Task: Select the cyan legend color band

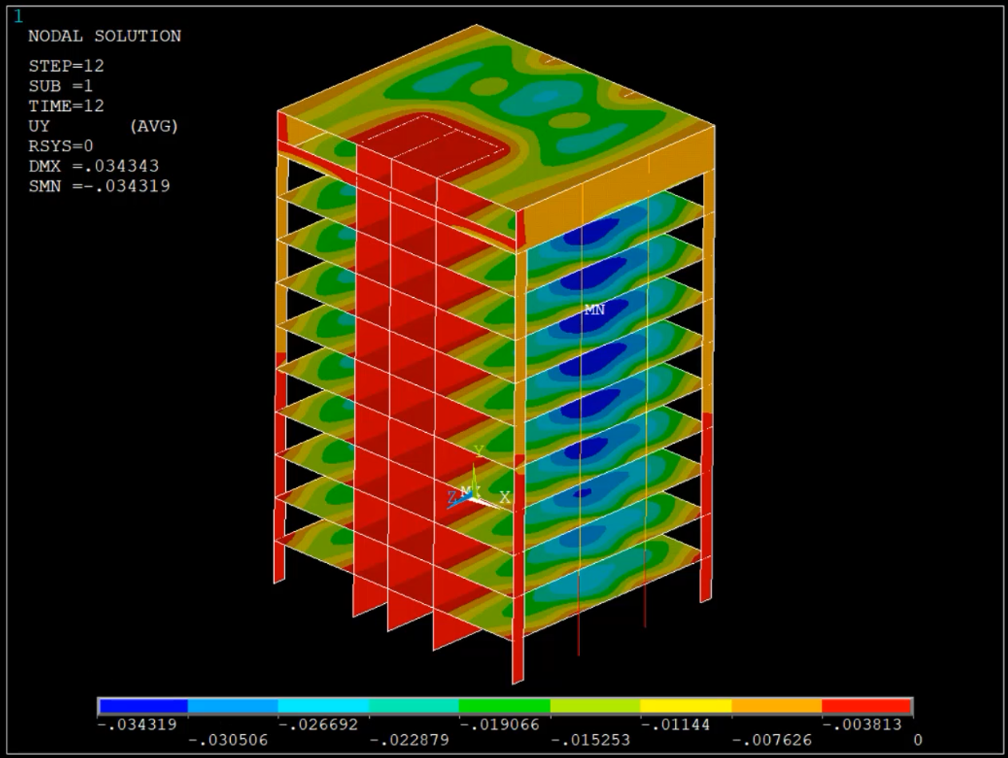Action: coord(323,706)
